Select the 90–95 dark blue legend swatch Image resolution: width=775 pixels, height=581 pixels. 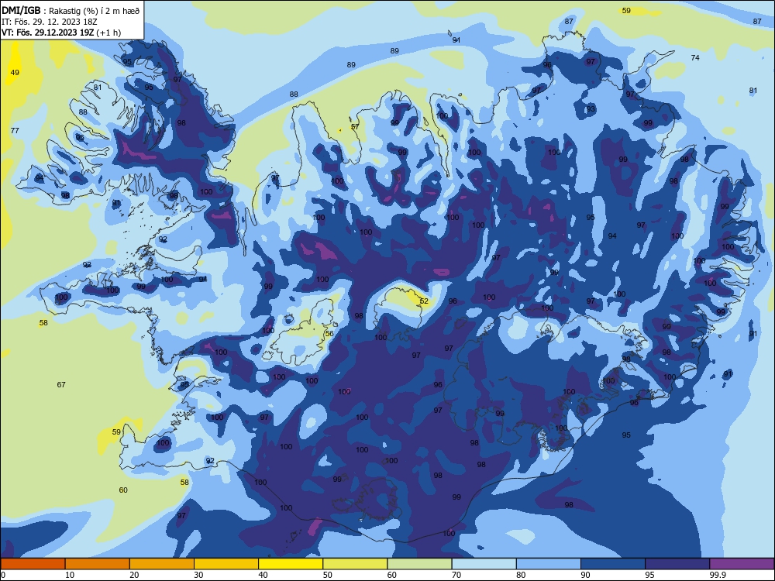[613, 564]
